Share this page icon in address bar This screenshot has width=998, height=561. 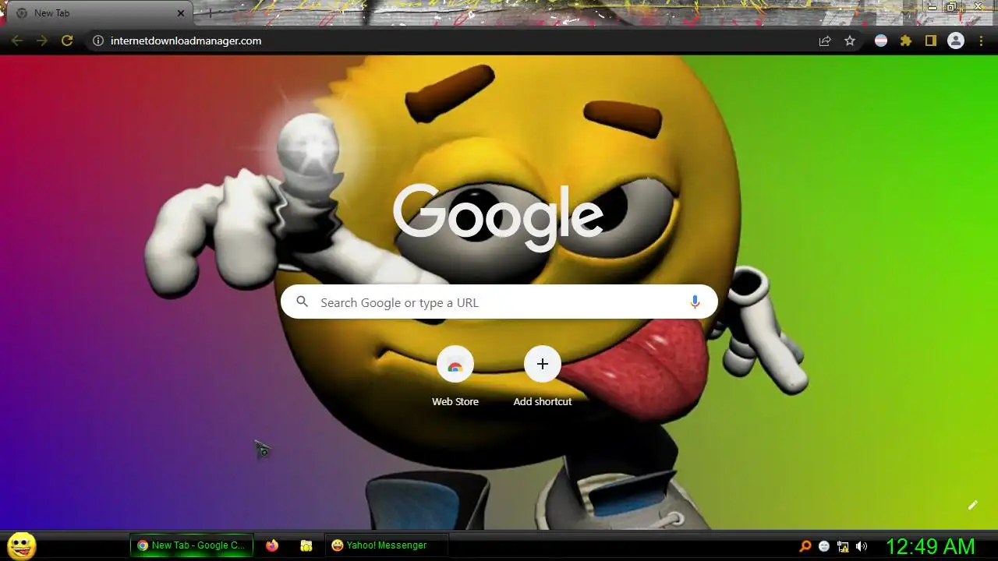coord(825,41)
